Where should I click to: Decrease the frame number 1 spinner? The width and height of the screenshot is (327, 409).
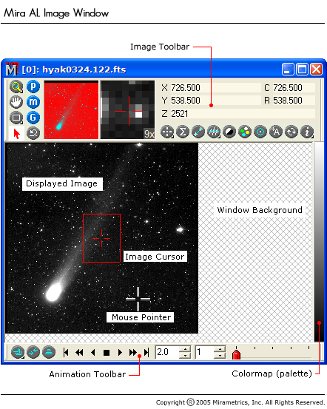point(220,356)
